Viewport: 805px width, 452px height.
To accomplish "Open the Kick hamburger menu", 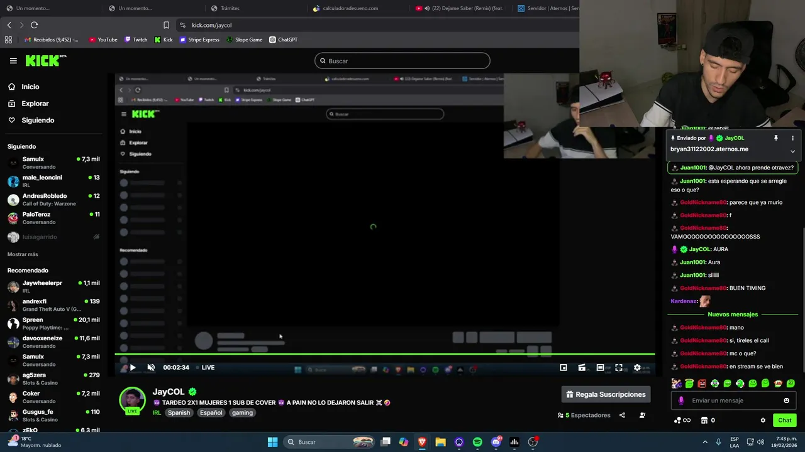I will click(13, 61).
